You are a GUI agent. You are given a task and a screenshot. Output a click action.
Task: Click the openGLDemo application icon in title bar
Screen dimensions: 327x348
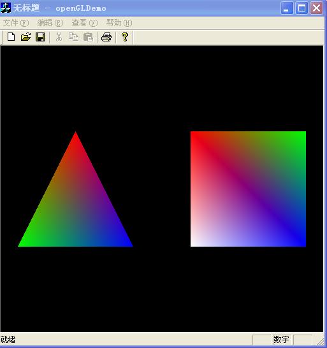[x=6, y=8]
